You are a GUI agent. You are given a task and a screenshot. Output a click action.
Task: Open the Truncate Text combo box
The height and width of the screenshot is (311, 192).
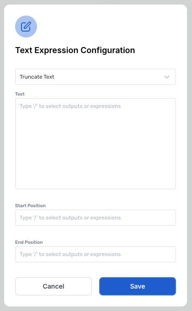[96, 77]
